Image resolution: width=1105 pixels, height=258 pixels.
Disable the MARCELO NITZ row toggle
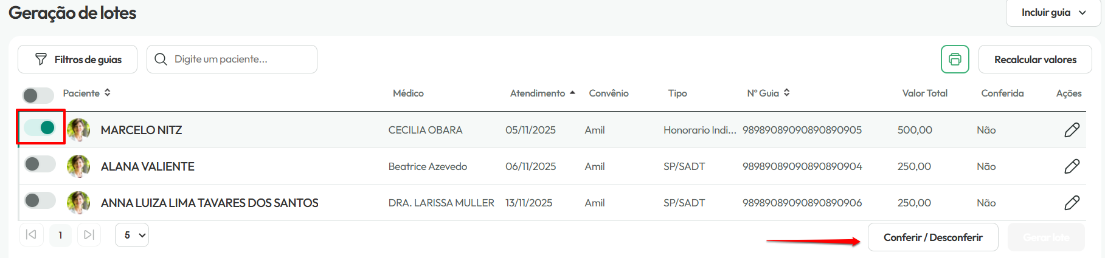[40, 127]
